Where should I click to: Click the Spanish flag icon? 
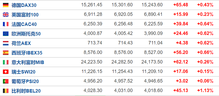(x=6, y=53)
